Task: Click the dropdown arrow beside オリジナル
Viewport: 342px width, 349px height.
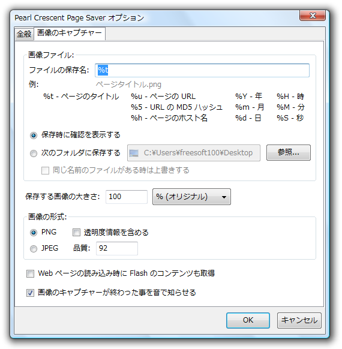Action: (x=224, y=197)
